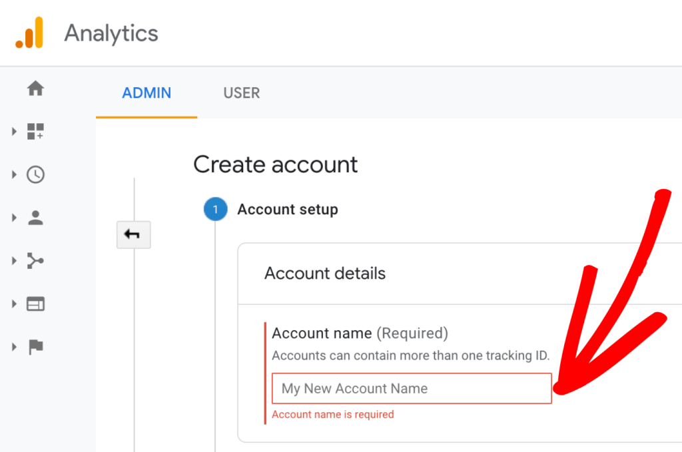
Task: Open the Customization panel icon
Action: pyautogui.click(x=35, y=131)
